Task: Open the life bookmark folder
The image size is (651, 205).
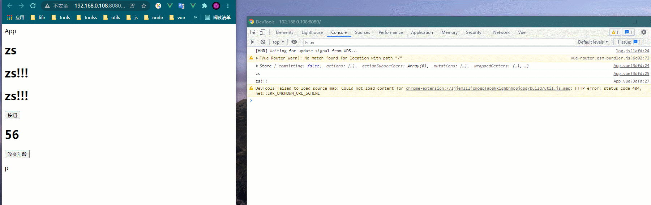Action: (38, 17)
